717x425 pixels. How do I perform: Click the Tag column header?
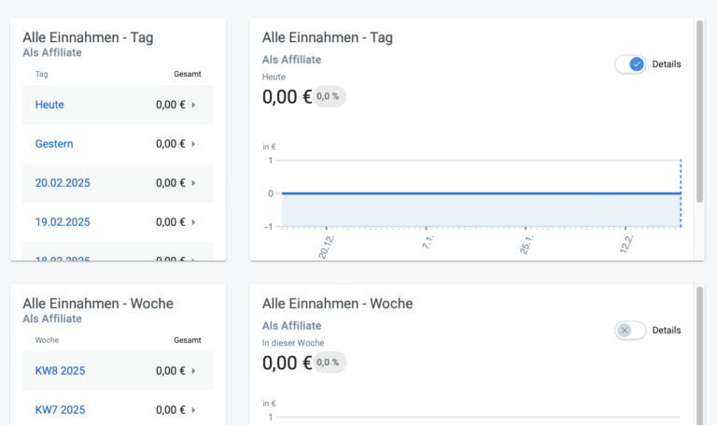tap(42, 74)
